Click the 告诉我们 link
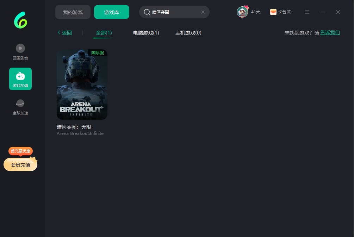The image size is (354, 237). 330,33
